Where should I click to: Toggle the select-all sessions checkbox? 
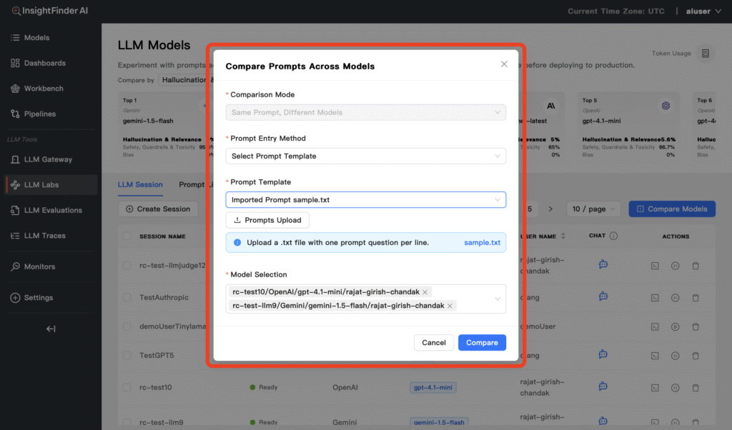(127, 236)
